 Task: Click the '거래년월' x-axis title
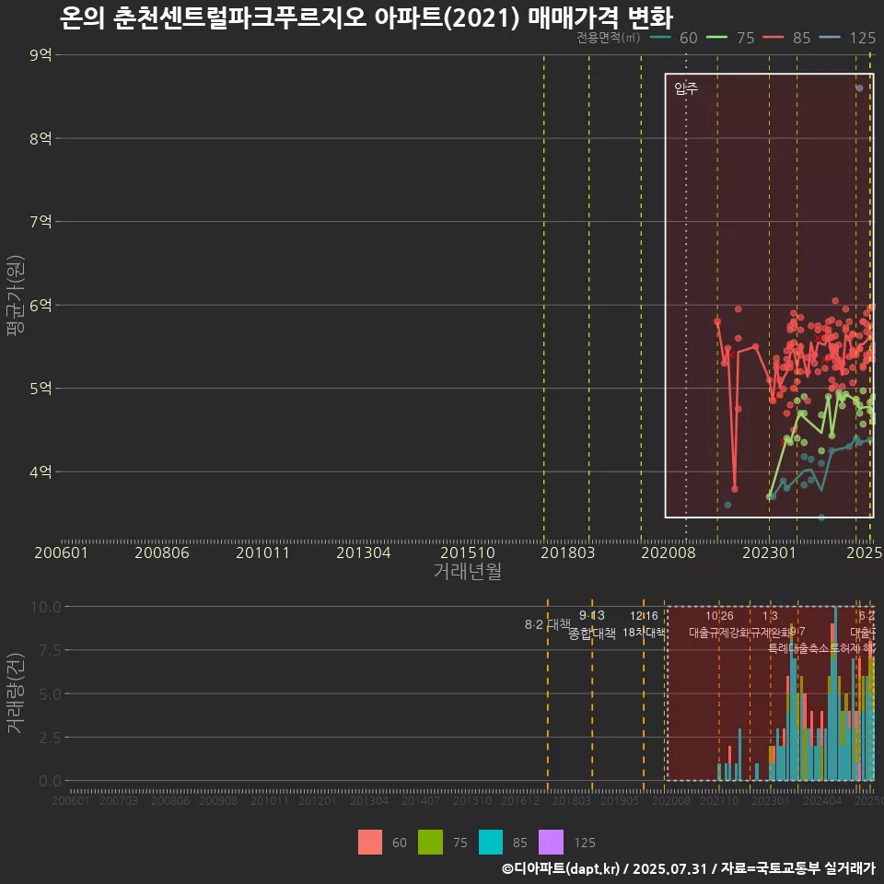[x=468, y=571]
